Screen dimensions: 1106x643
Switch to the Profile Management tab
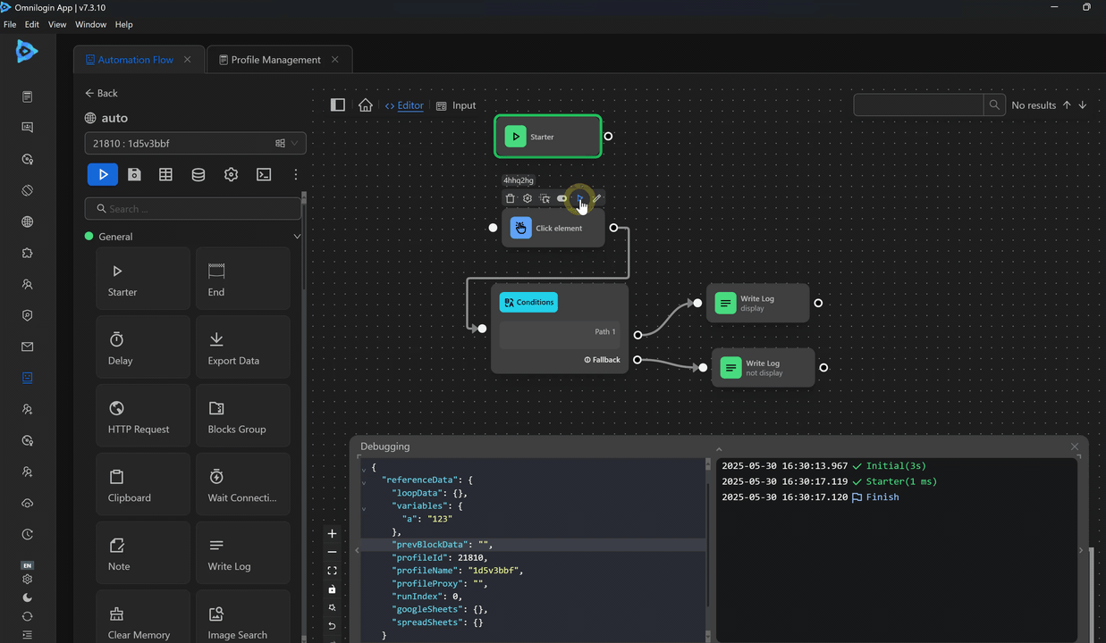coord(275,60)
